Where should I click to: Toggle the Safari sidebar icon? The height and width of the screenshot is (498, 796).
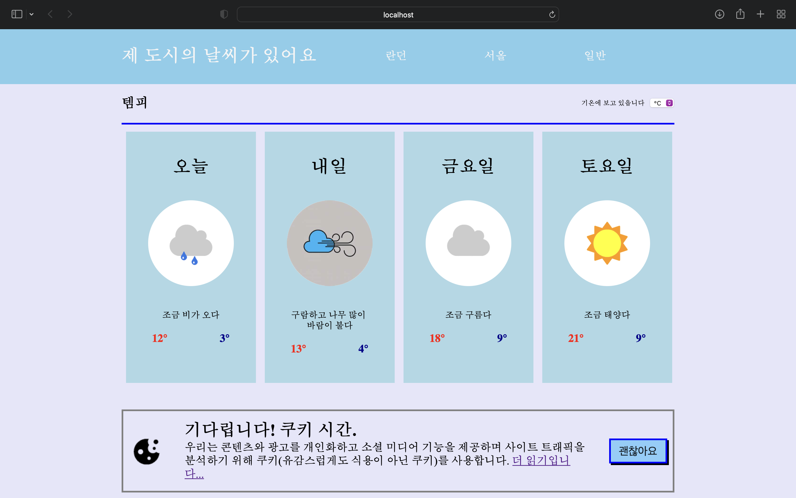click(17, 14)
